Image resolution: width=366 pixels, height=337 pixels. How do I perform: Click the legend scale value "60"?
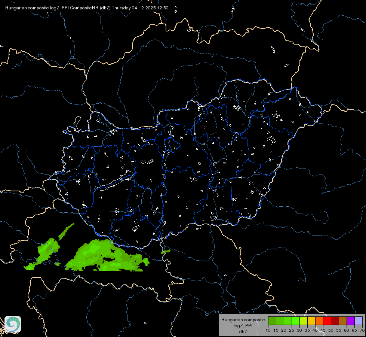click(x=347, y=331)
